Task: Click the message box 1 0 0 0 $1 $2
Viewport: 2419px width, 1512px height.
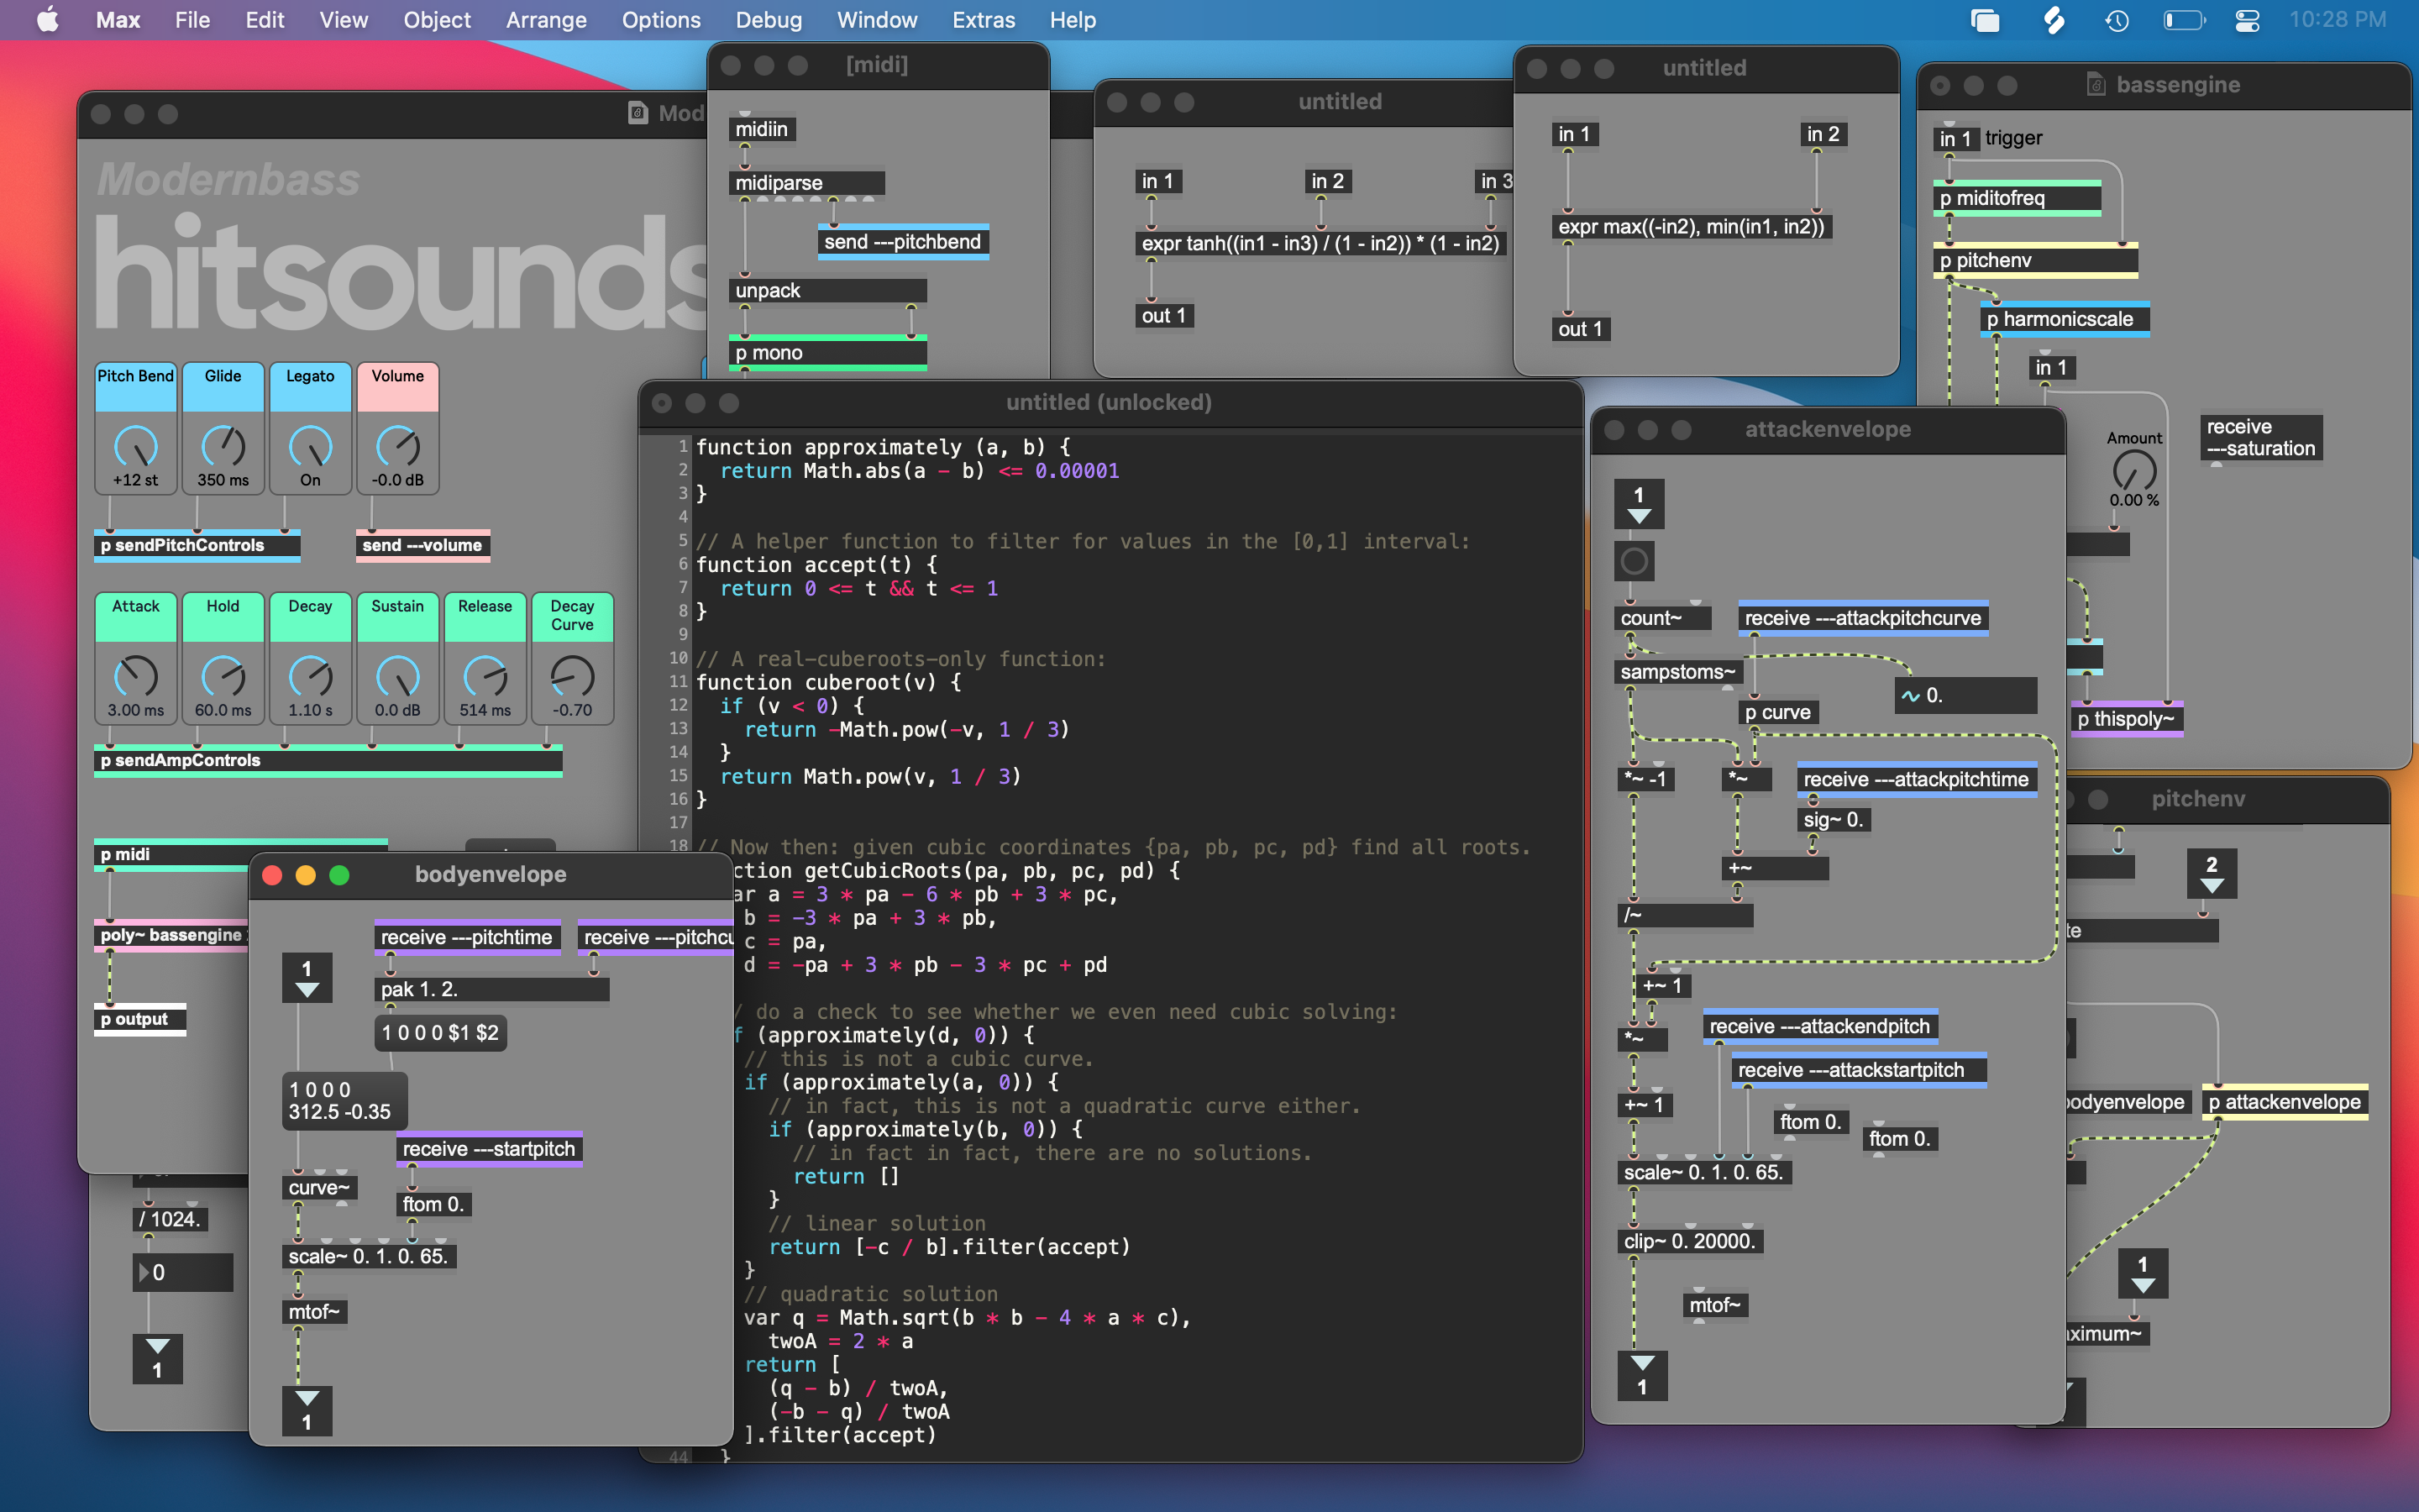Action: click(x=440, y=1033)
